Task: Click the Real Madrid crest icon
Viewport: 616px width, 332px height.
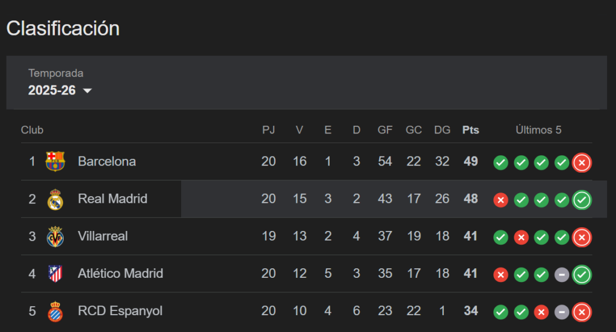Action: pyautogui.click(x=55, y=199)
